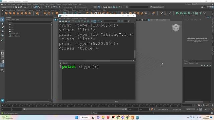This screenshot has width=214, height=120.
Task: Click the magnifier search icon in the left toolbox
Action: [x=2, y=70]
